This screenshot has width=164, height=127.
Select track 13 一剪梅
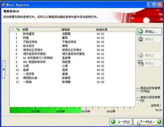tap(27, 82)
